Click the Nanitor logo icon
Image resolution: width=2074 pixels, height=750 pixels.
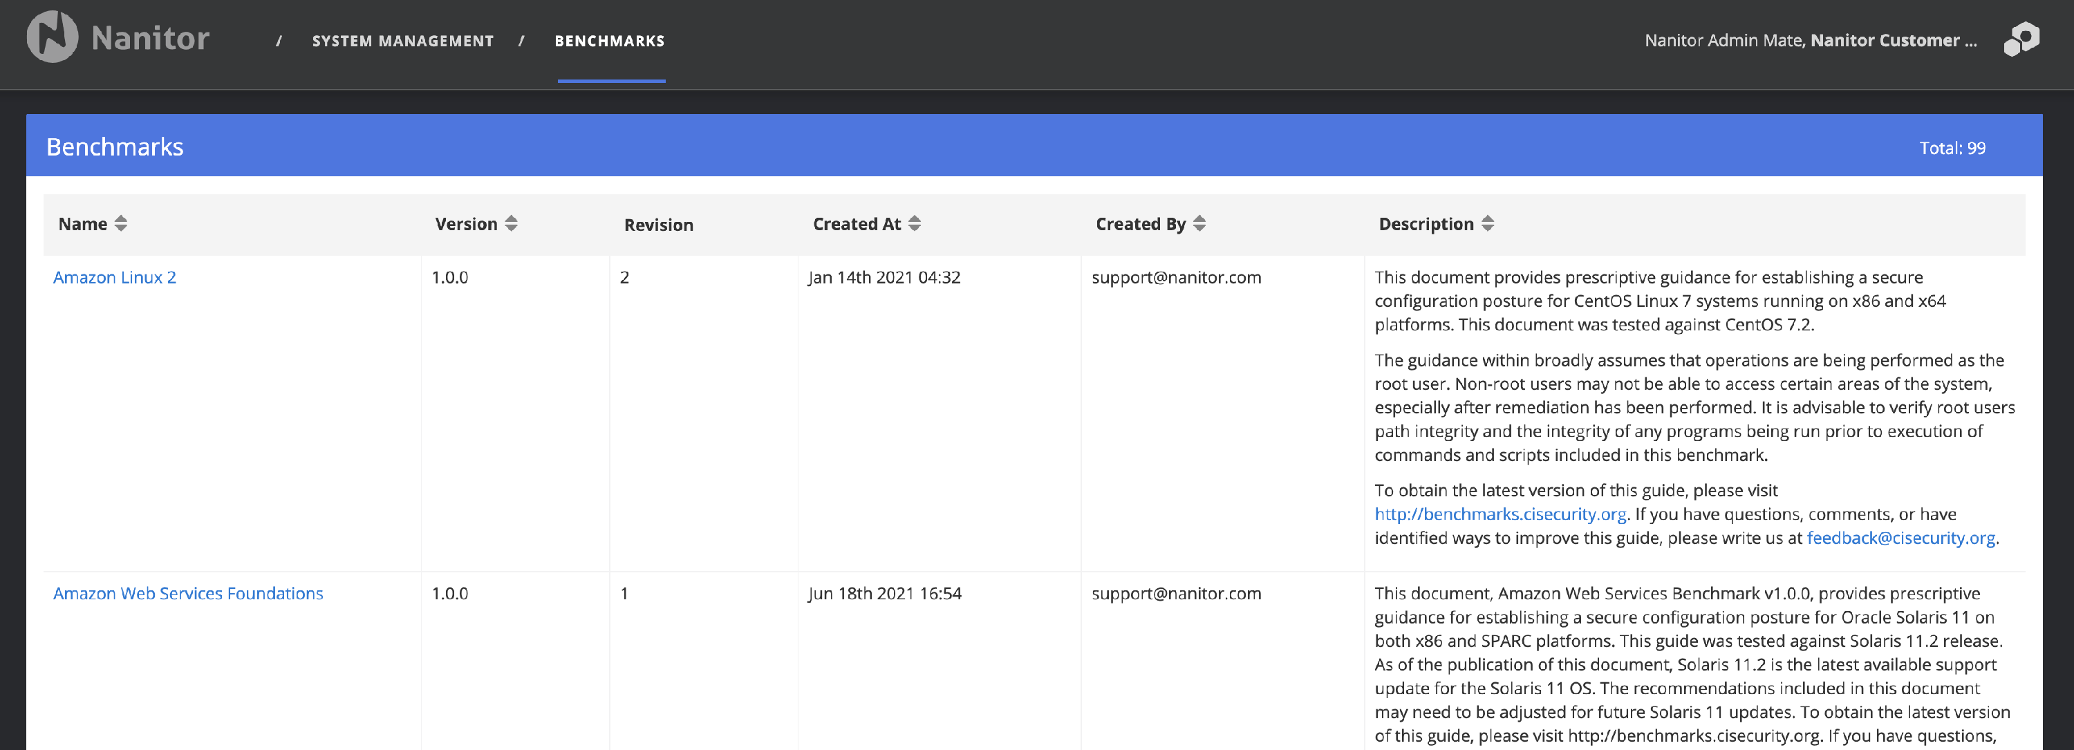52,37
